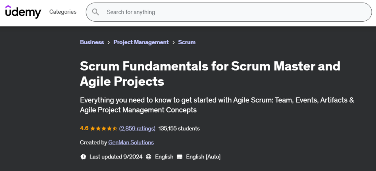Click the 4.6 rating score
Viewport: 376px width, 171px height.
[x=84, y=128]
